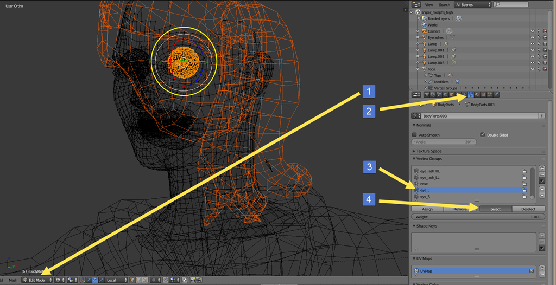Open the Material properties tab
556x285 pixels.
(477, 94)
